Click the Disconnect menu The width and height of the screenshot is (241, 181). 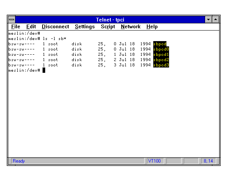pos(55,27)
